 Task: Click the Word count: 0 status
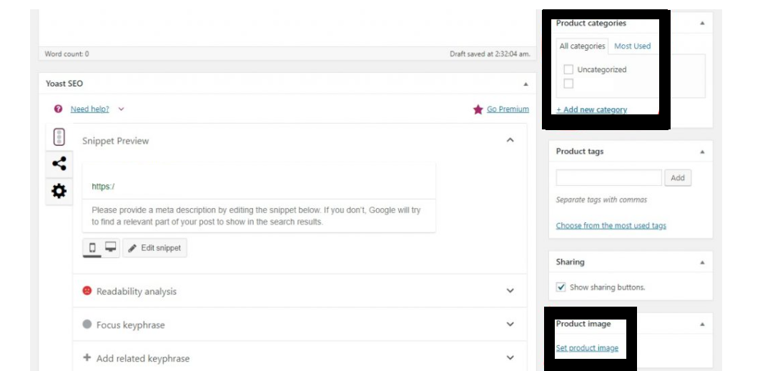[x=66, y=54]
